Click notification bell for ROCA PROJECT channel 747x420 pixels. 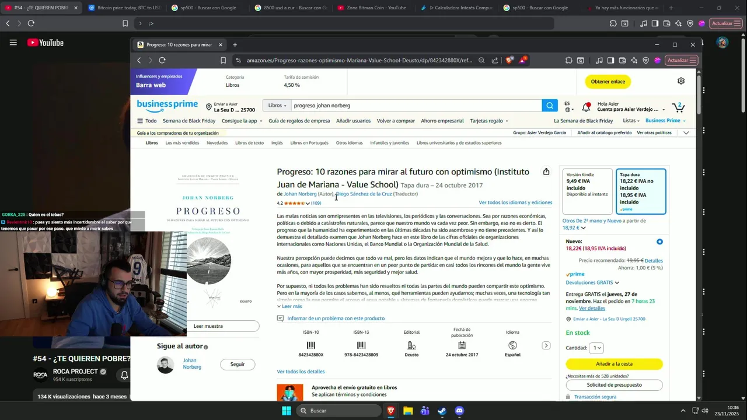[x=124, y=375]
